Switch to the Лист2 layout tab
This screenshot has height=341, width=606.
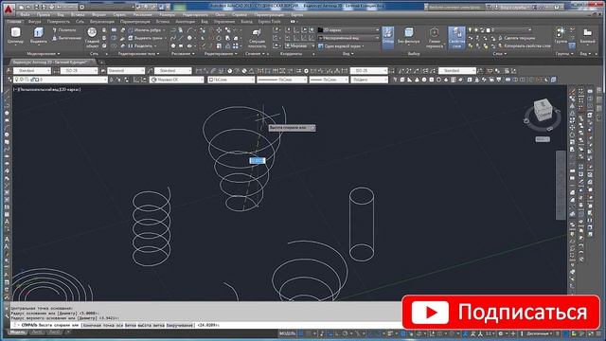54,332
